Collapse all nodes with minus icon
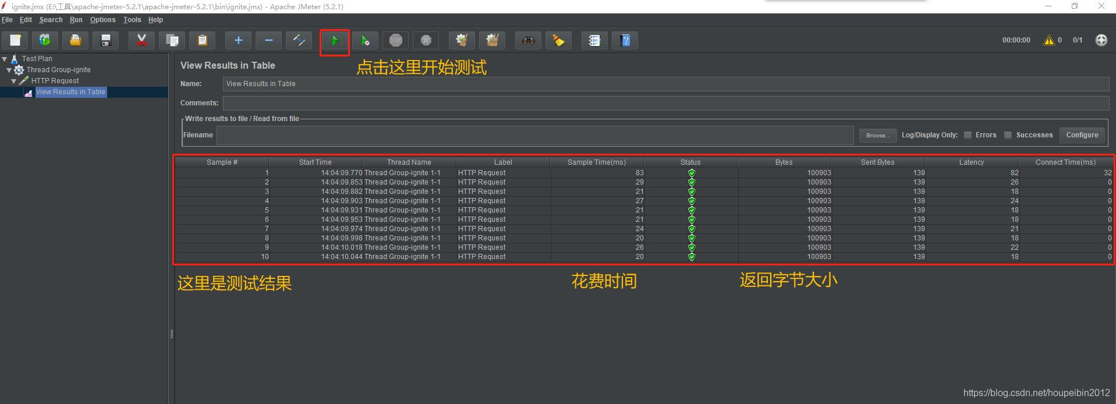The height and width of the screenshot is (404, 1116). [268, 40]
